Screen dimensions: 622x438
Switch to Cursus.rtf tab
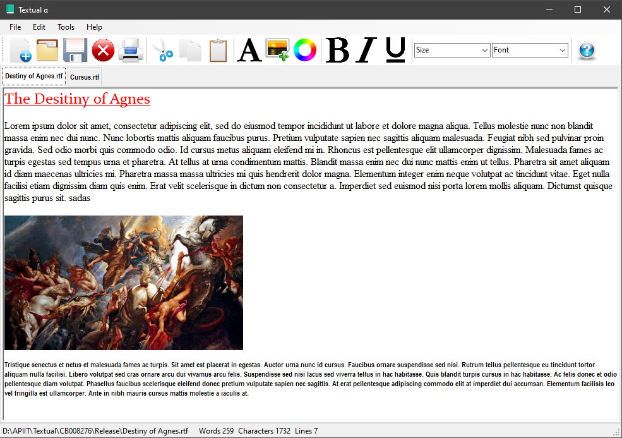(x=85, y=78)
